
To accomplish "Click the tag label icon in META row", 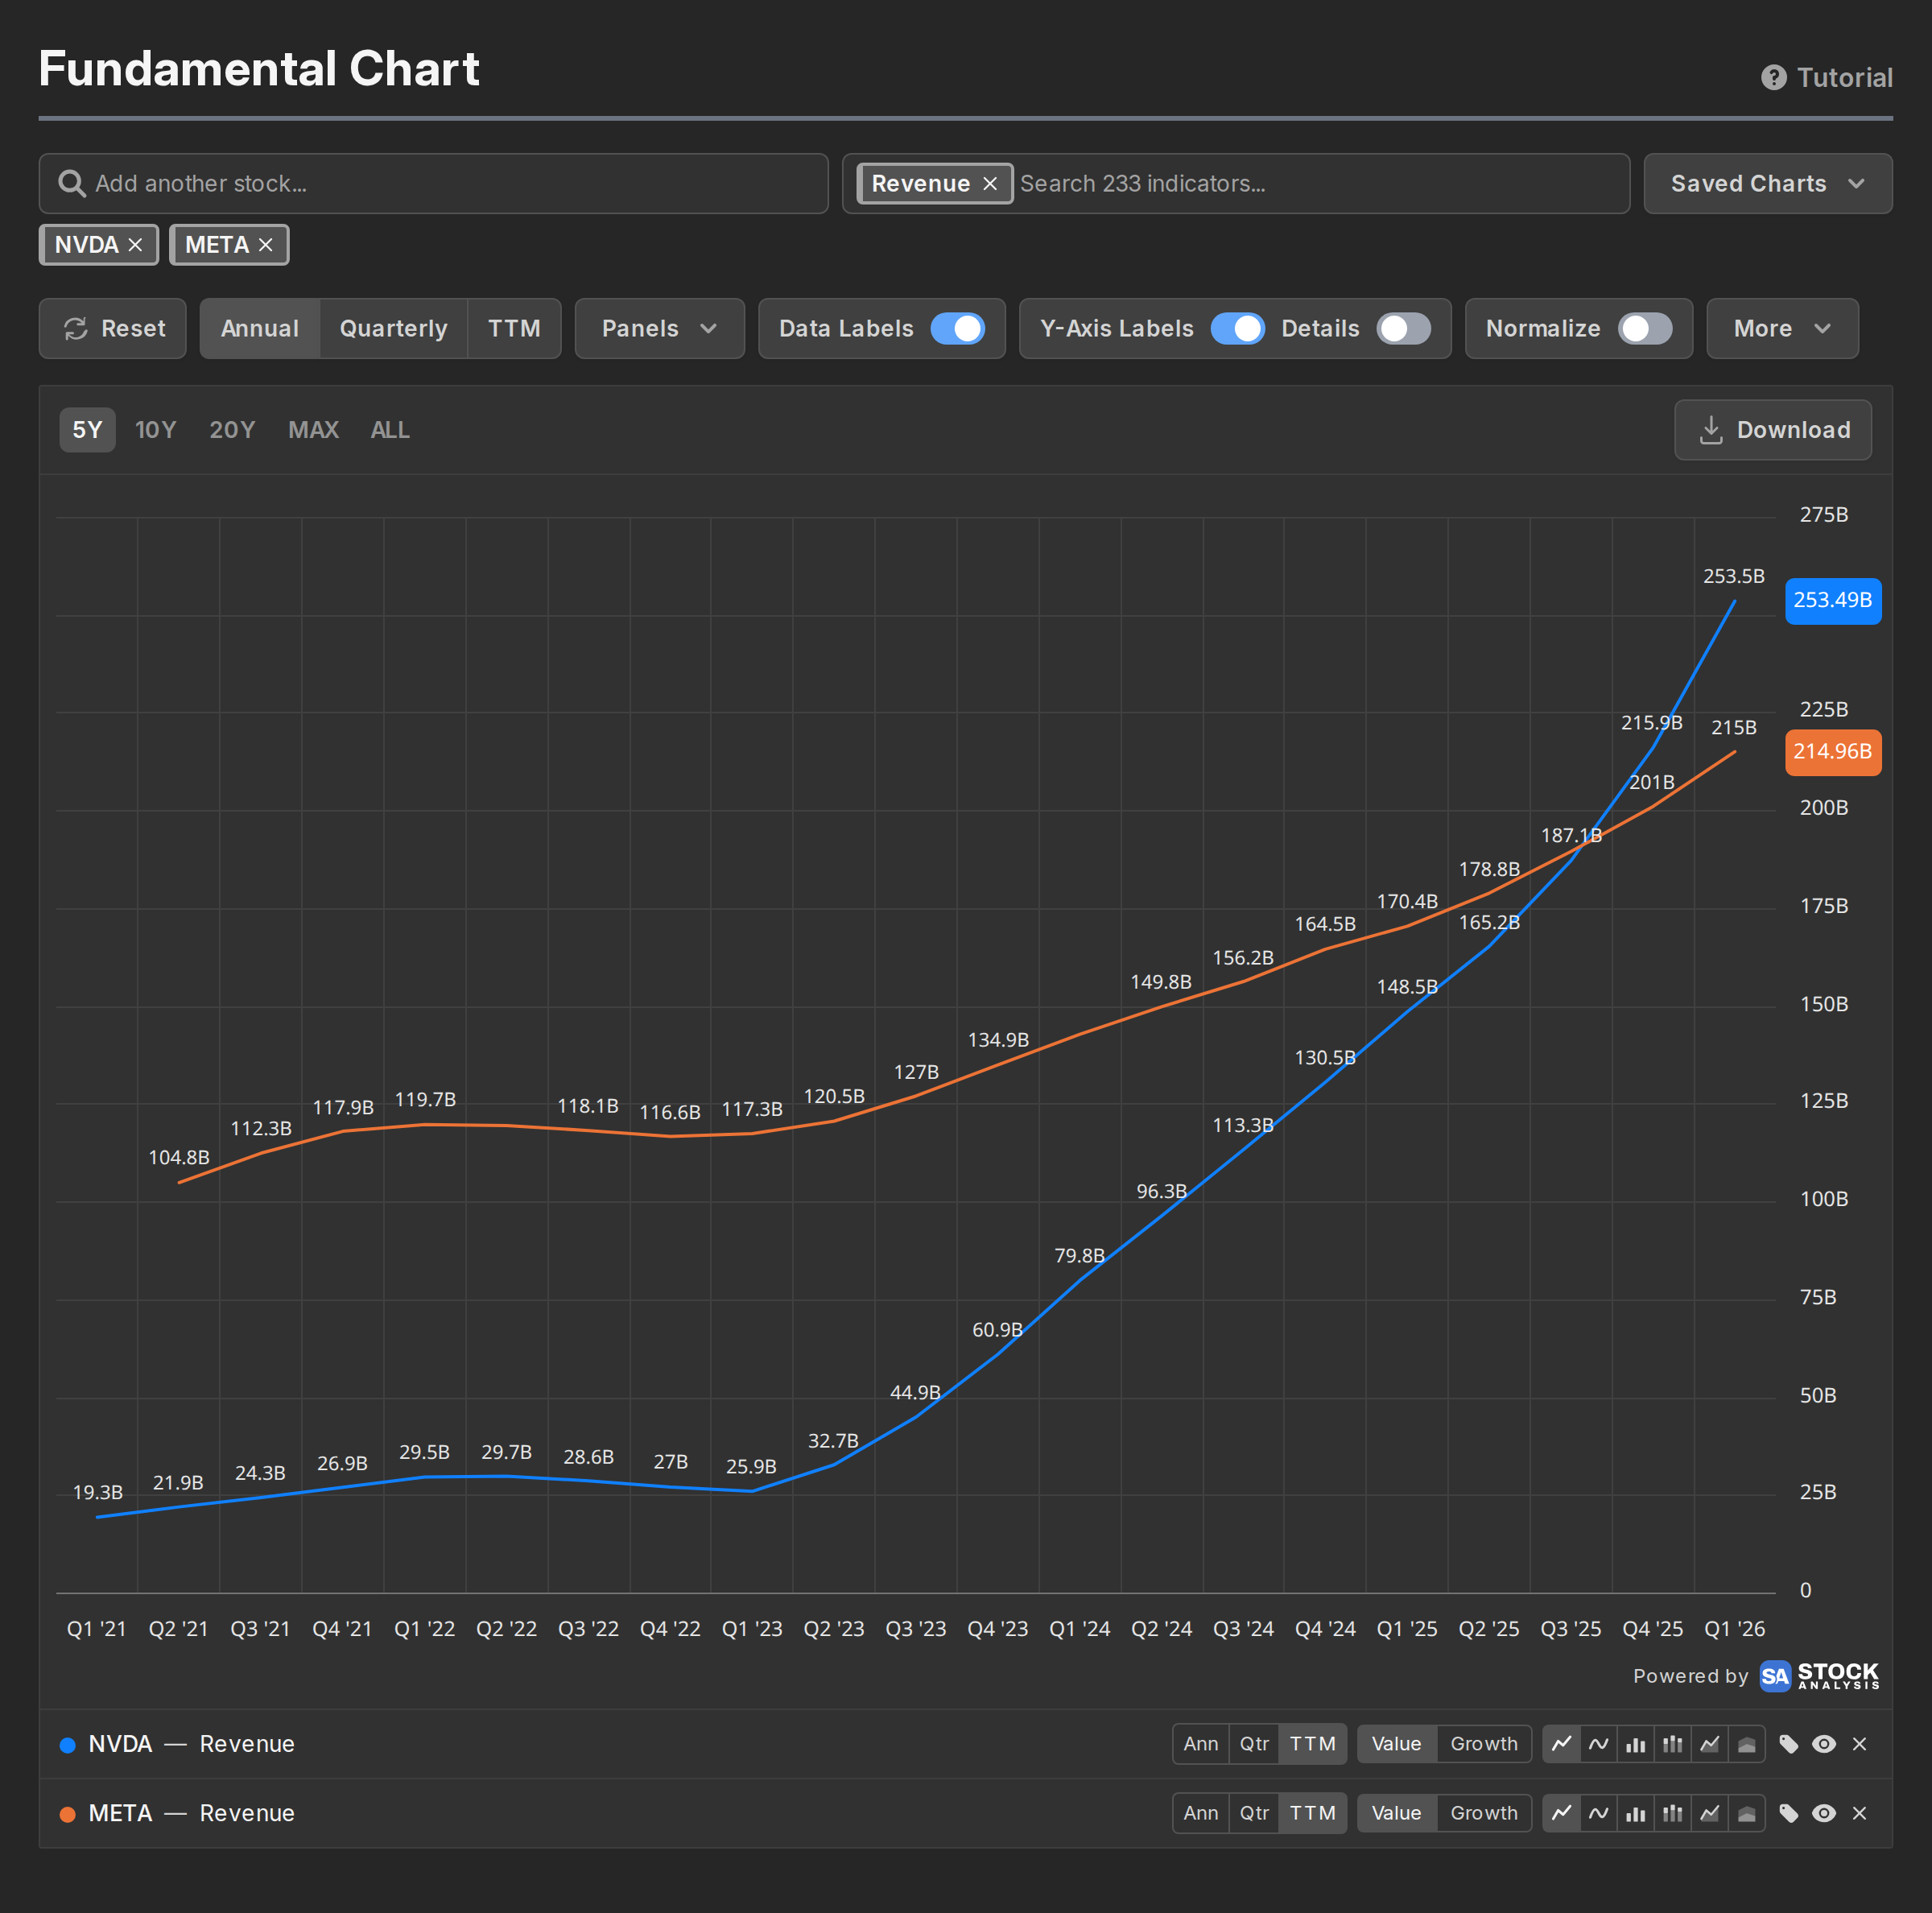I will [x=1789, y=1813].
